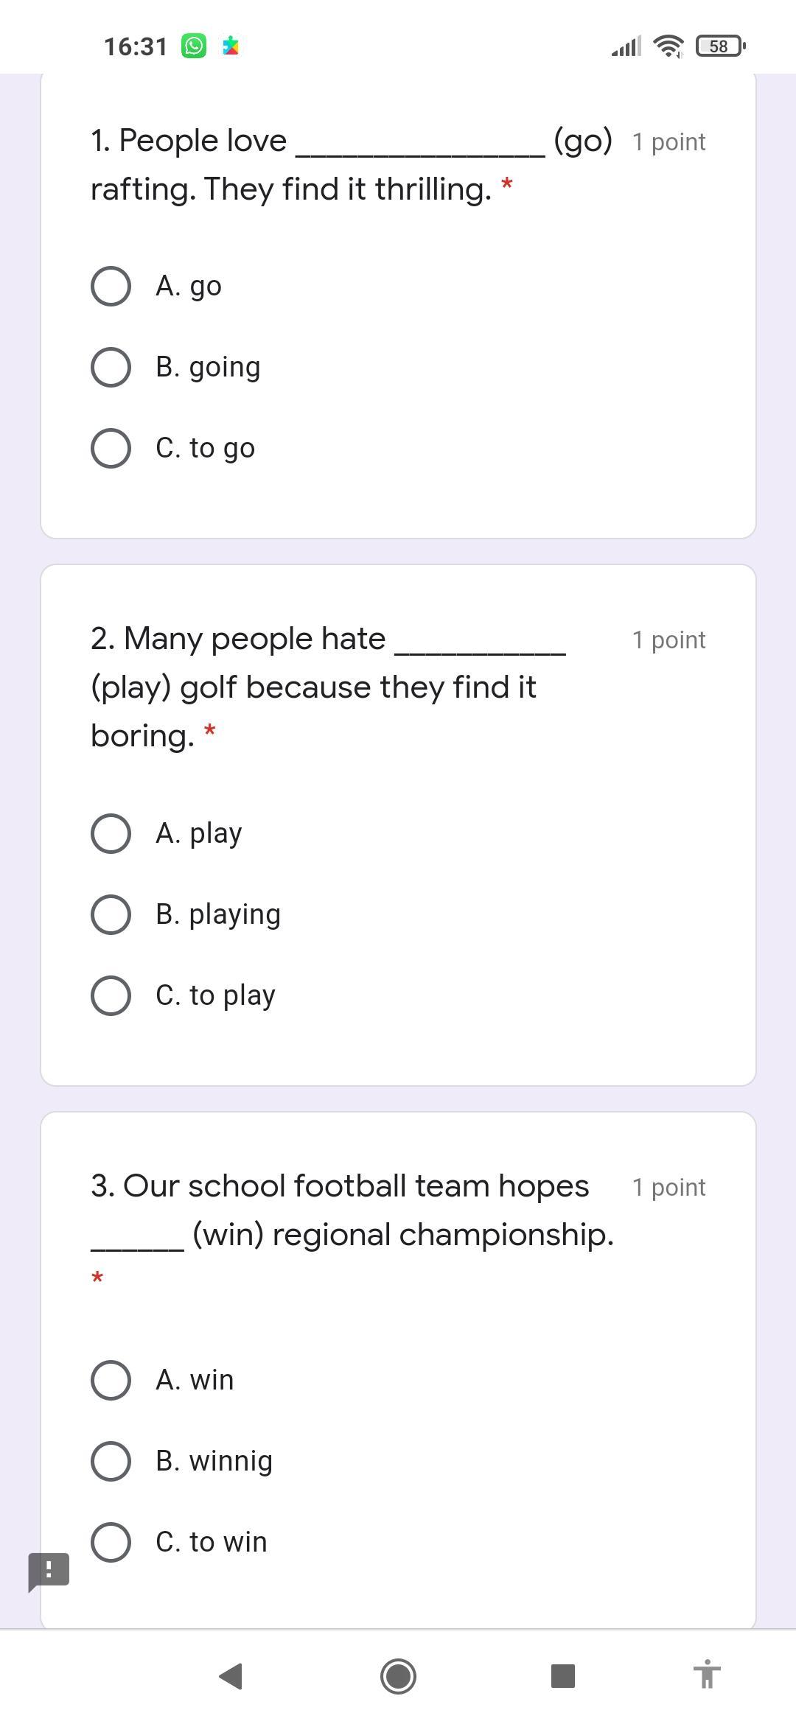Tap the Wi-Fi status icon
The width and height of the screenshot is (796, 1724).
click(668, 46)
